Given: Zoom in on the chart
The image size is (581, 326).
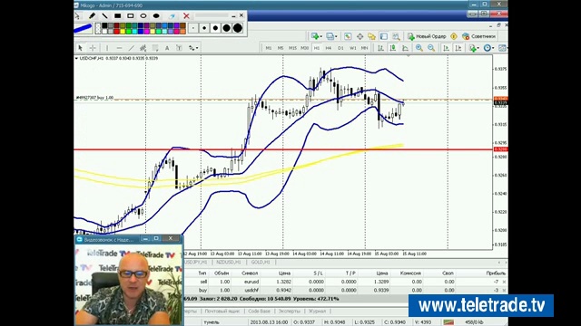Looking at the screenshot, I should point(419,48).
